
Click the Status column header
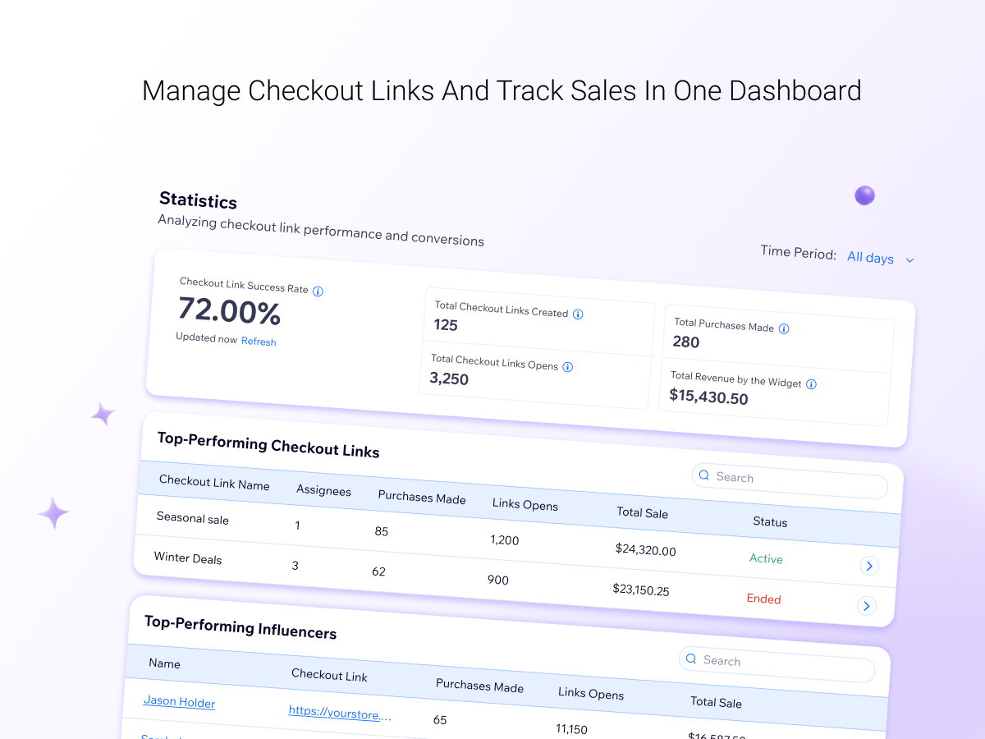[770, 522]
